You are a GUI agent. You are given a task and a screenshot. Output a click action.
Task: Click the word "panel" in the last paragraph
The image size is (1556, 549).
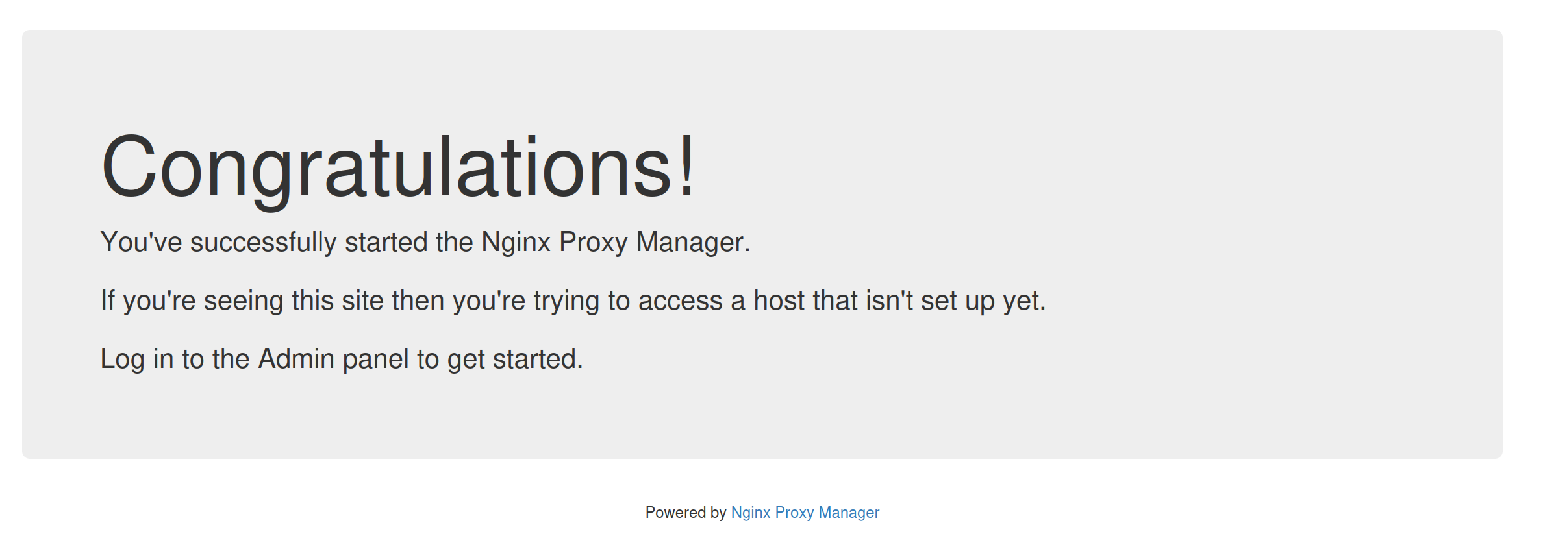tap(375, 359)
